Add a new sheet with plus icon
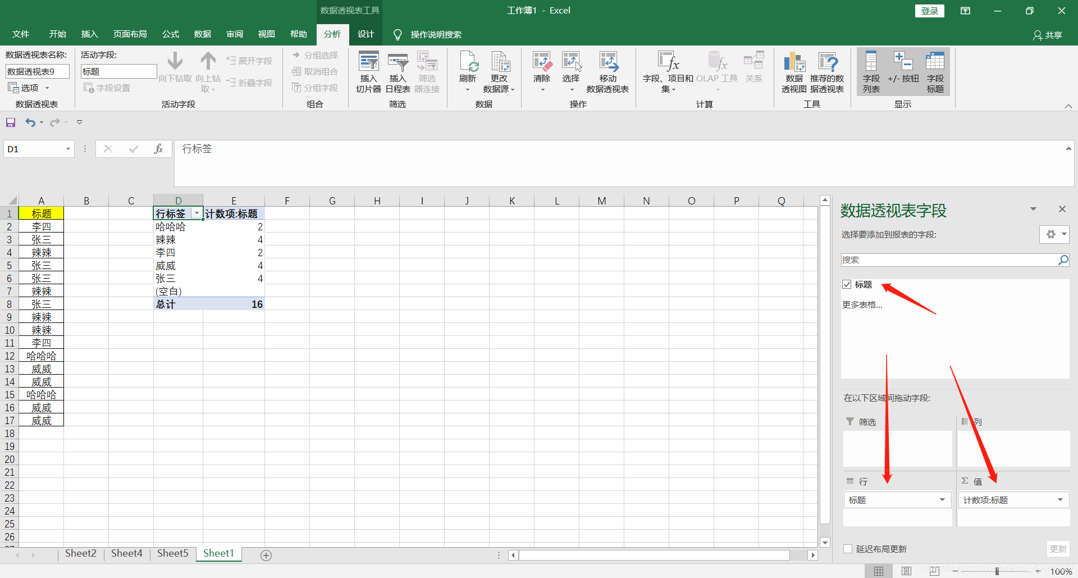 tap(266, 555)
